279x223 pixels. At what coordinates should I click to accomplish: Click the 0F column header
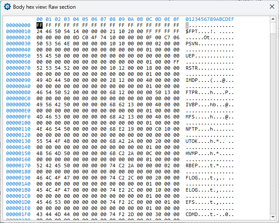pos(176,19)
